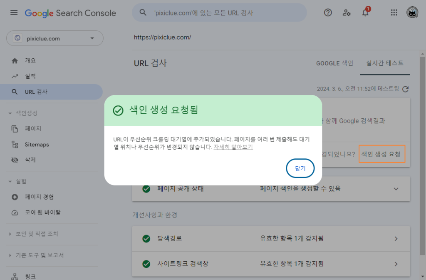426x280 pixels.
Task: Open the account profile avatar
Action: tap(412, 12)
